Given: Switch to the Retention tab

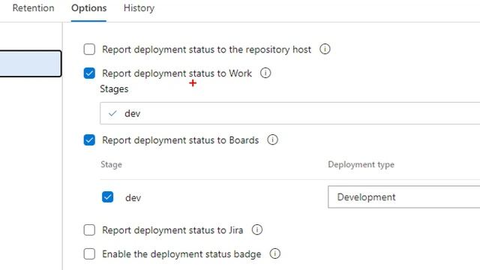Looking at the screenshot, I should (x=33, y=8).
